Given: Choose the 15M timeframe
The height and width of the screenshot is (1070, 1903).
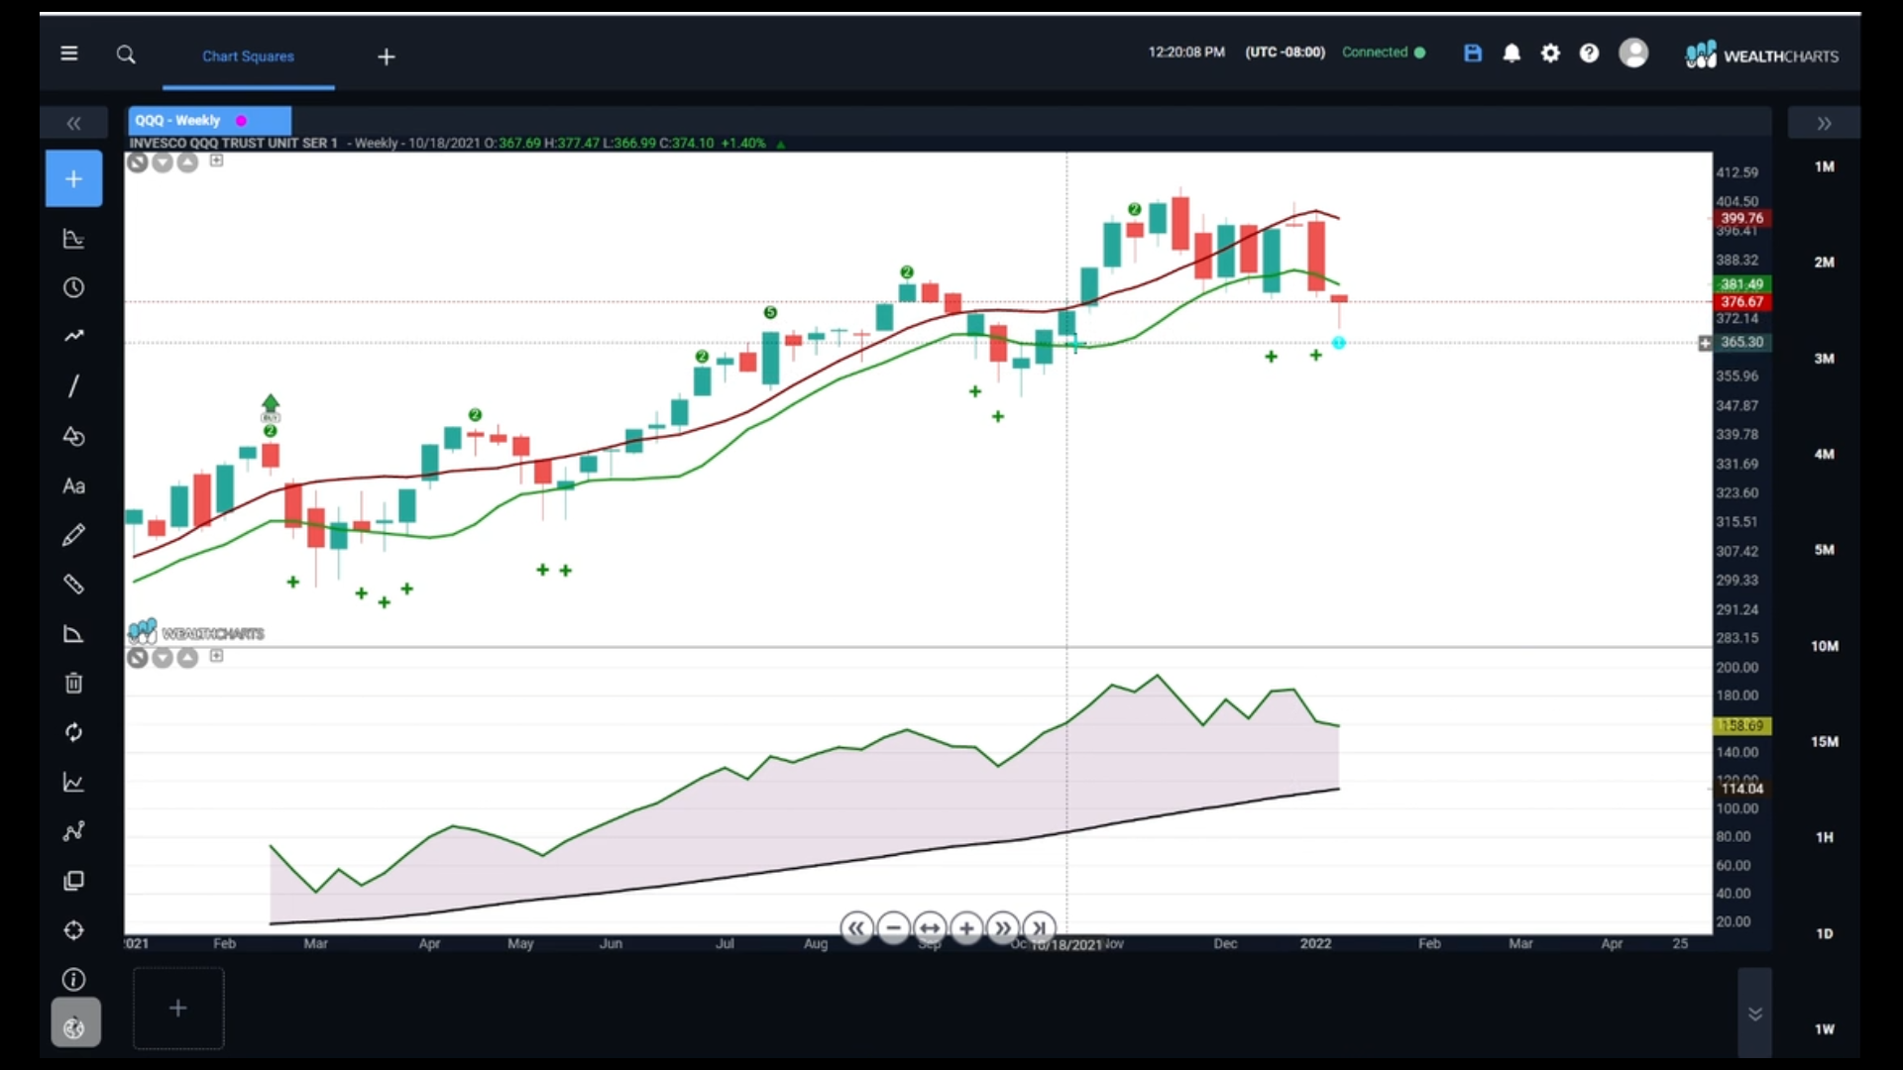Looking at the screenshot, I should (1824, 741).
